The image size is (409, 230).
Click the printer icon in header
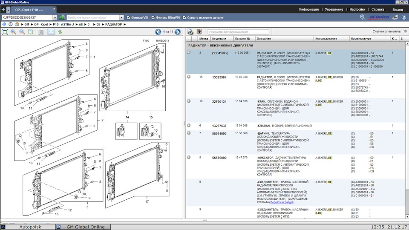pyautogui.click(x=395, y=17)
